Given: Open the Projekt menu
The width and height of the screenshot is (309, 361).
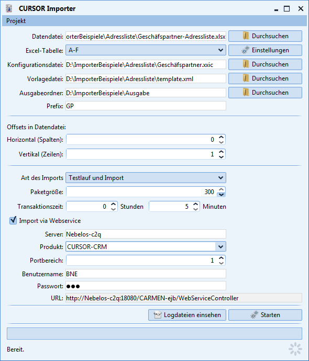Looking at the screenshot, I should click(x=16, y=21).
